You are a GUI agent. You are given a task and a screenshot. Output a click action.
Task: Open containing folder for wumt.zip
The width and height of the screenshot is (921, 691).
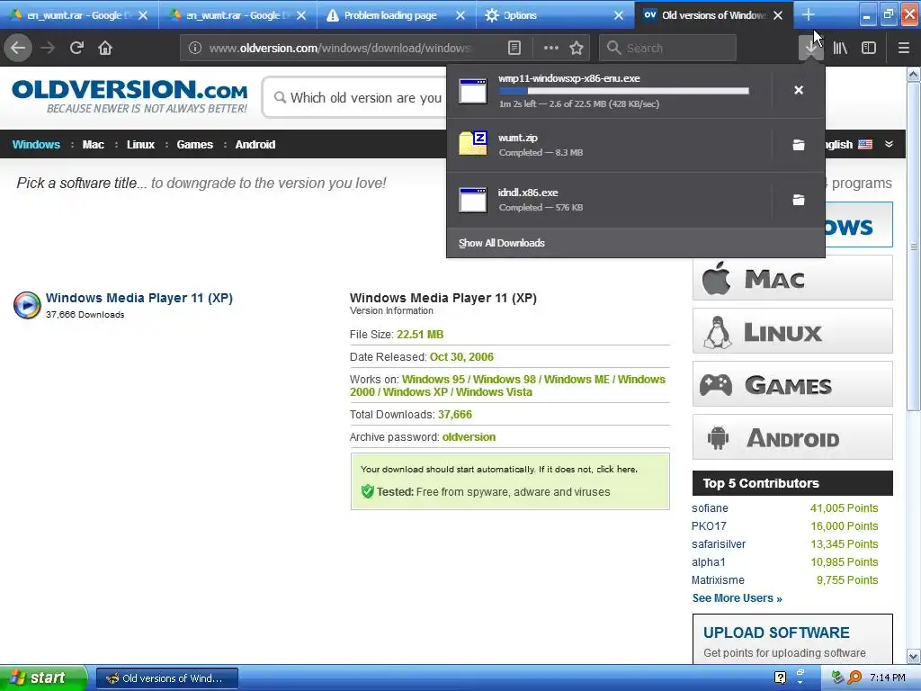click(799, 145)
